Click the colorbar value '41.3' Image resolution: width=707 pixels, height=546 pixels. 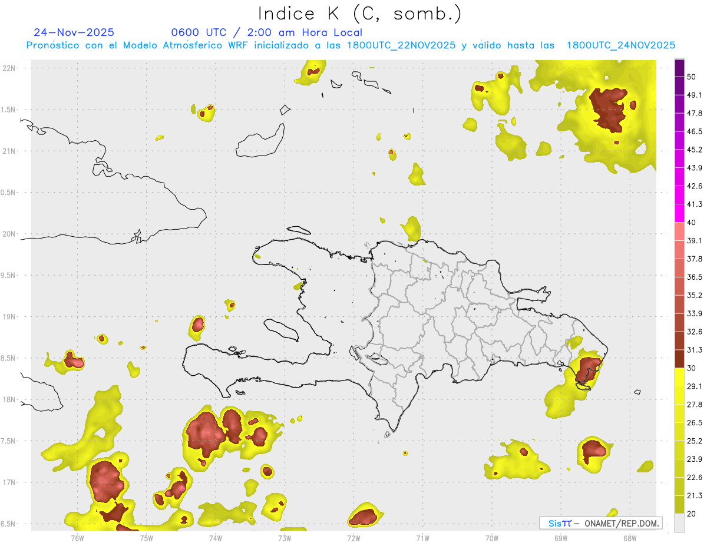point(695,204)
